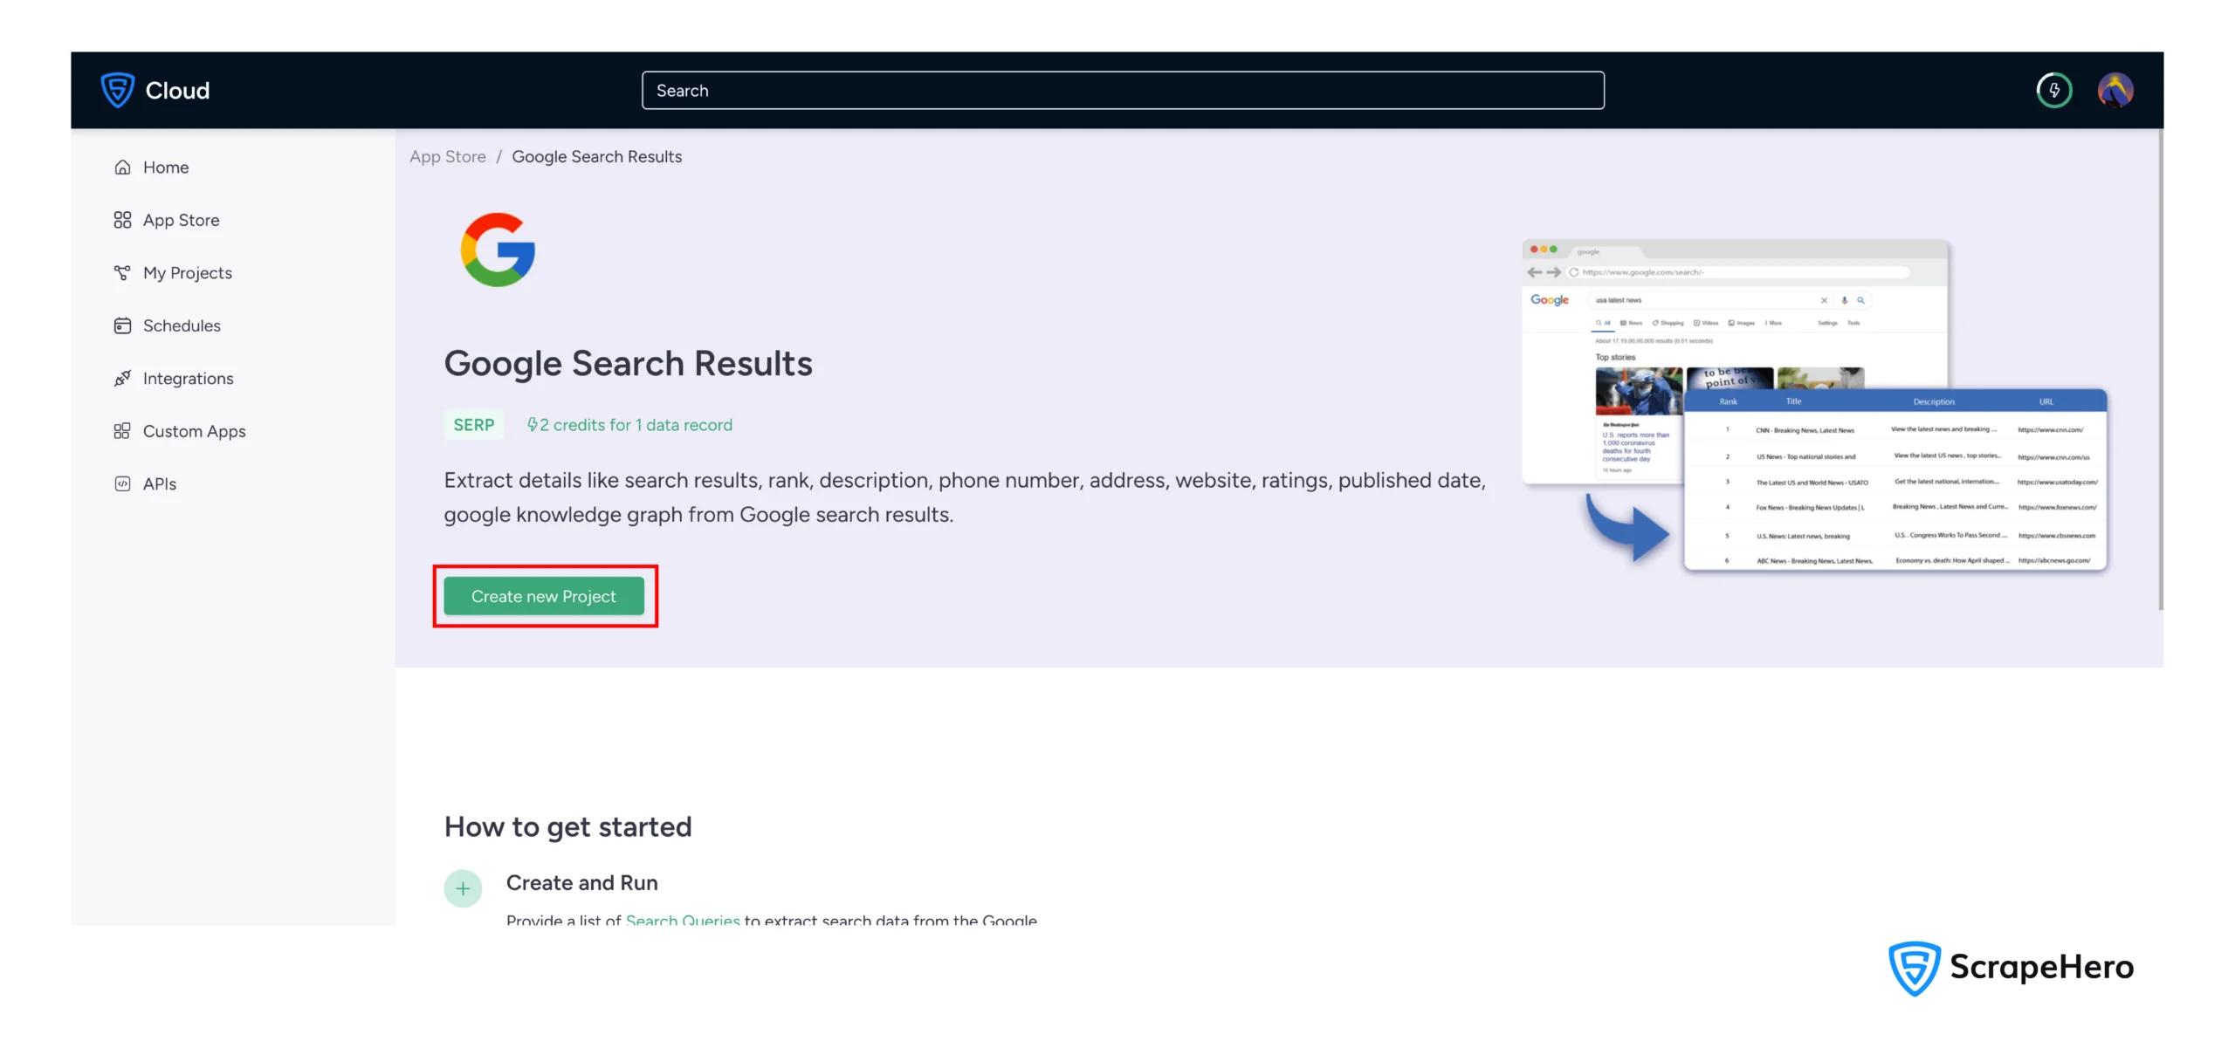The image size is (2235, 1048).
Task: Open the credits lightning bolt icon
Action: [x=2053, y=90]
